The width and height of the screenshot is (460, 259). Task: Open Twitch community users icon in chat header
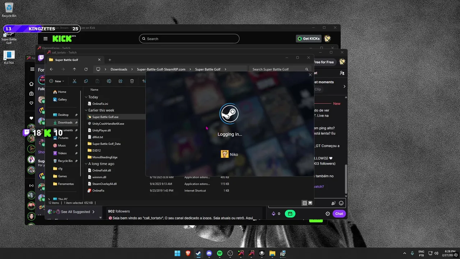[x=342, y=73]
